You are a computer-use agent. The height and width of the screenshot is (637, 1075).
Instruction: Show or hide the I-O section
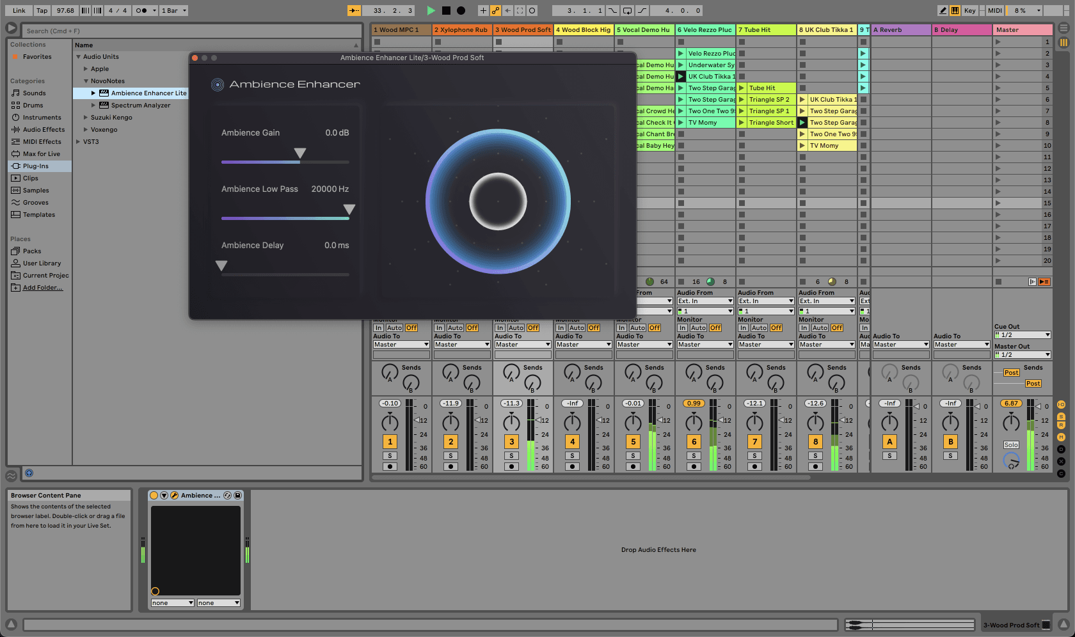click(1061, 405)
